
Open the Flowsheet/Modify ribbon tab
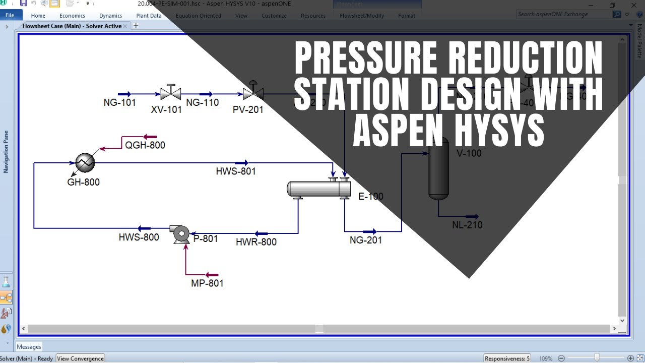click(x=362, y=16)
